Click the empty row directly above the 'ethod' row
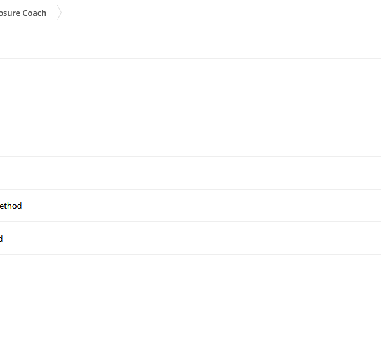The width and height of the screenshot is (381, 354). [190, 173]
